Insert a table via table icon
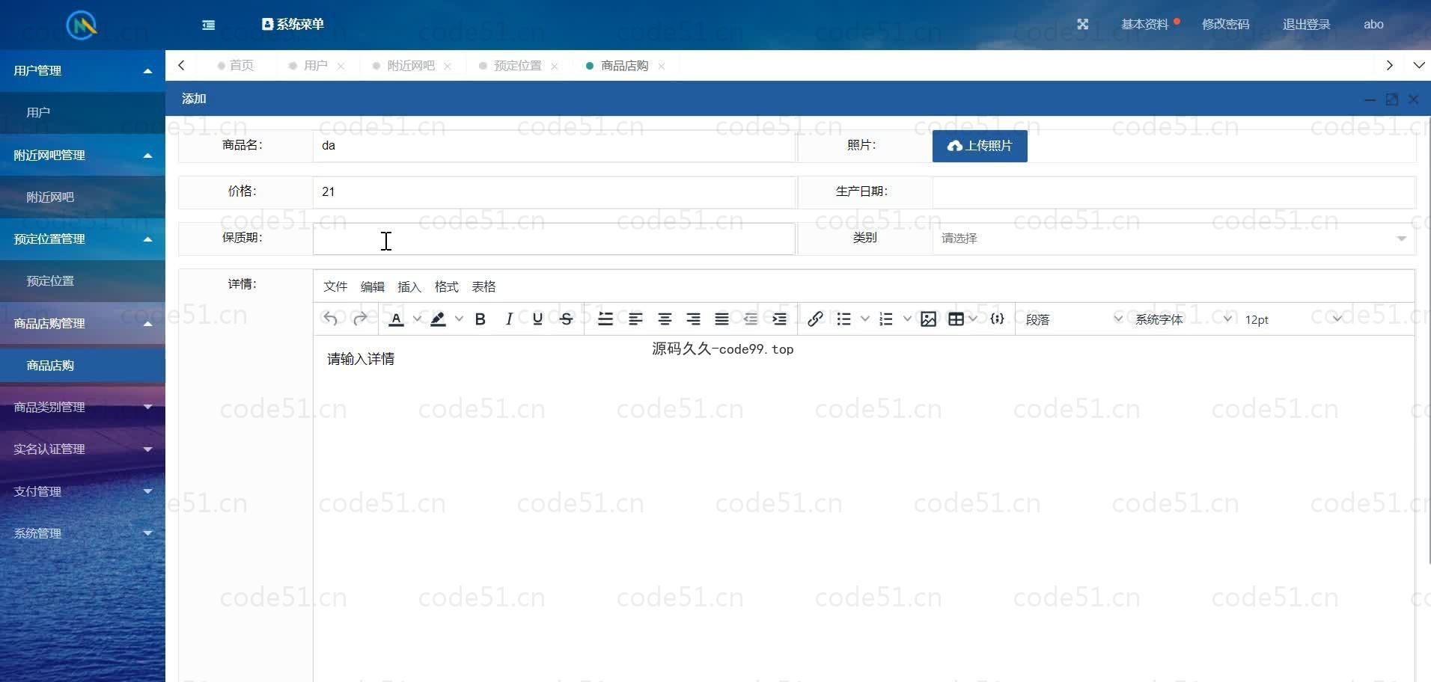This screenshot has height=682, width=1431. 956,319
